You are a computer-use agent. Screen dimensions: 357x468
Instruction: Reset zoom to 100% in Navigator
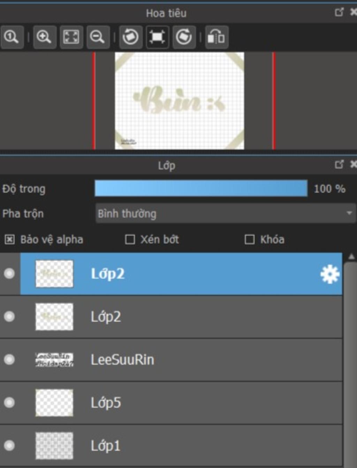pyautogui.click(x=12, y=37)
